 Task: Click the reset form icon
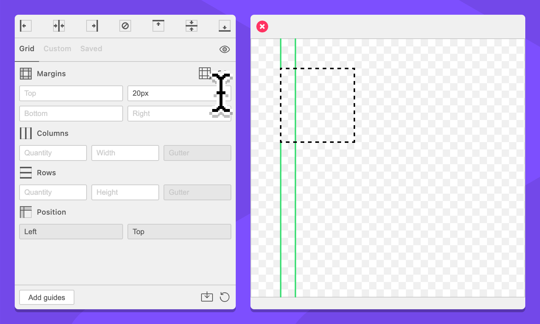tap(224, 297)
